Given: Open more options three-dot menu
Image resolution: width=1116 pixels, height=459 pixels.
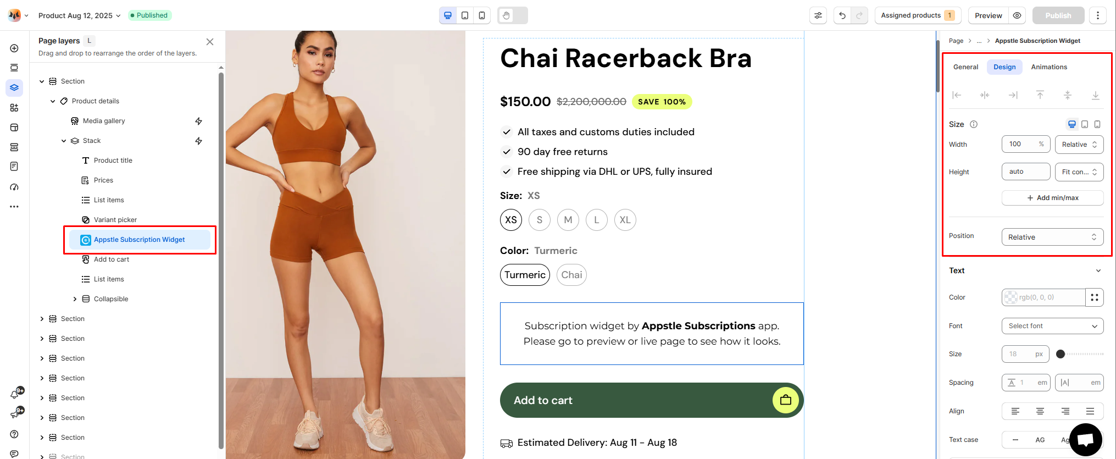Looking at the screenshot, I should [1098, 15].
